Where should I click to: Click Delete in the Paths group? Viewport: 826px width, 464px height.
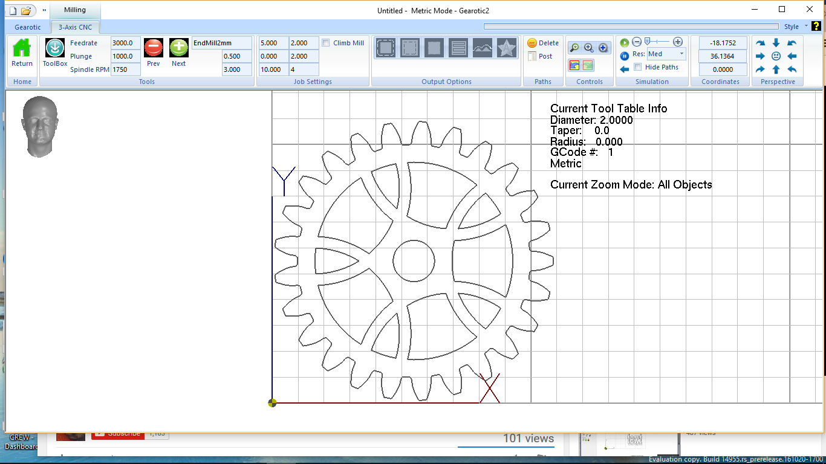[x=542, y=43]
